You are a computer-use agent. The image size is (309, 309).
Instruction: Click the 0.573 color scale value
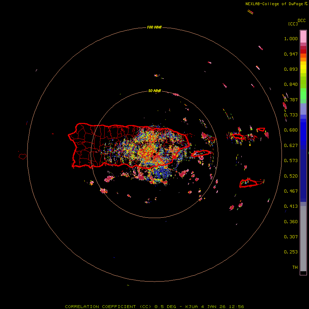291,161
